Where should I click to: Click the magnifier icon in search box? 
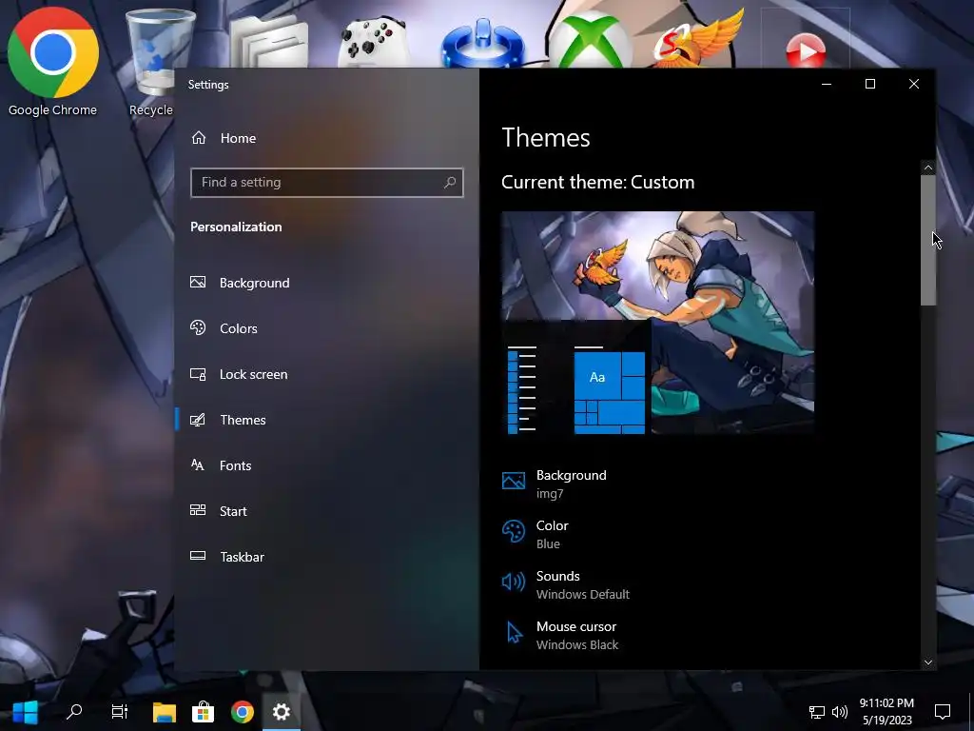450,182
